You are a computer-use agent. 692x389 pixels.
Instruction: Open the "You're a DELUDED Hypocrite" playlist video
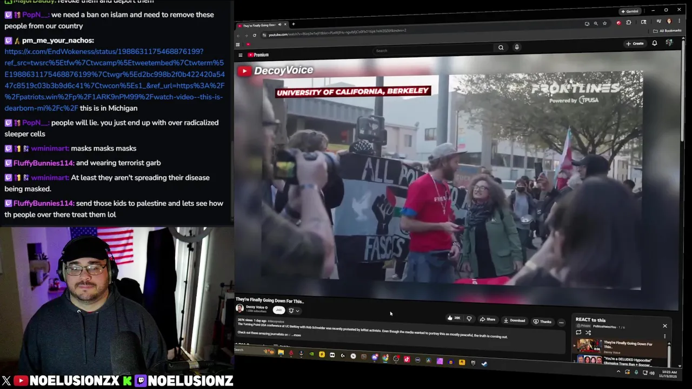627,361
